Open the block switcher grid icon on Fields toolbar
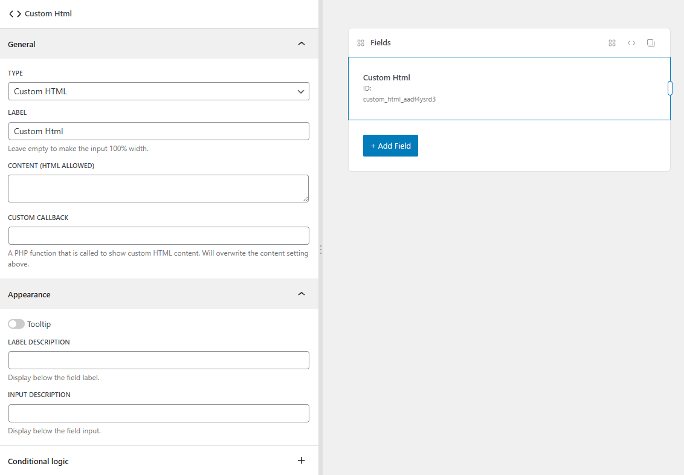Image resolution: width=684 pixels, height=475 pixels. point(611,43)
